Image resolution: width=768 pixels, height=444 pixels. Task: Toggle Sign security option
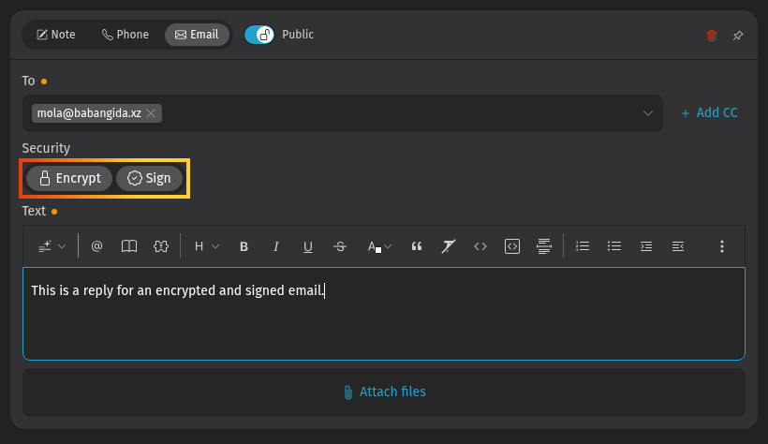tap(150, 178)
